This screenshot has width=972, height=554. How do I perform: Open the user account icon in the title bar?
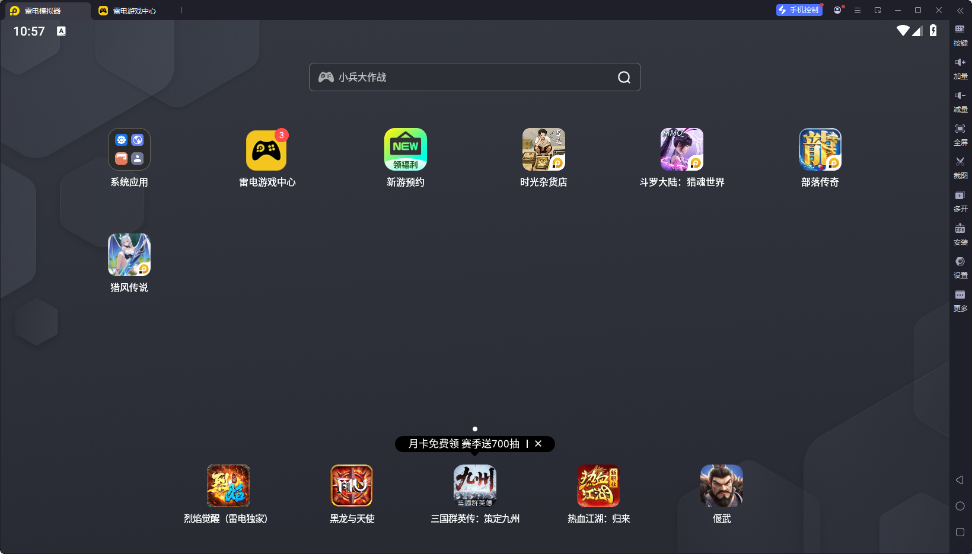(x=837, y=10)
